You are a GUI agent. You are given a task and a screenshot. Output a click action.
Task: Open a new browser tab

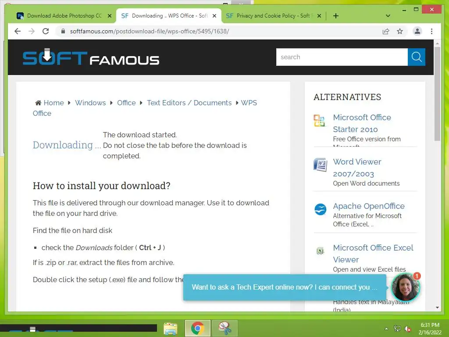335,16
